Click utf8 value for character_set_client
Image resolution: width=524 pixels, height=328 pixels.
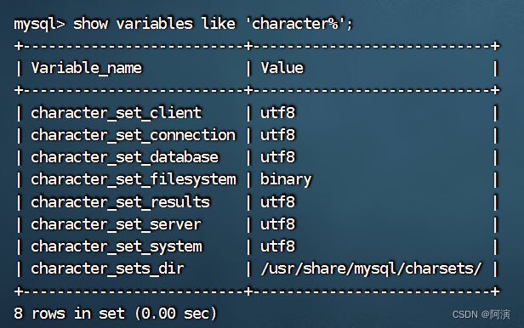click(x=277, y=113)
